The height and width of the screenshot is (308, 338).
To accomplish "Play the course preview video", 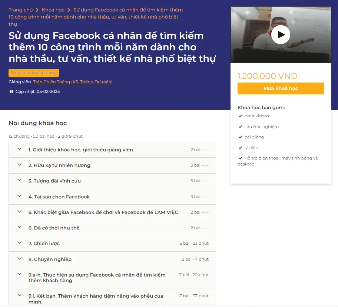I will (x=281, y=35).
